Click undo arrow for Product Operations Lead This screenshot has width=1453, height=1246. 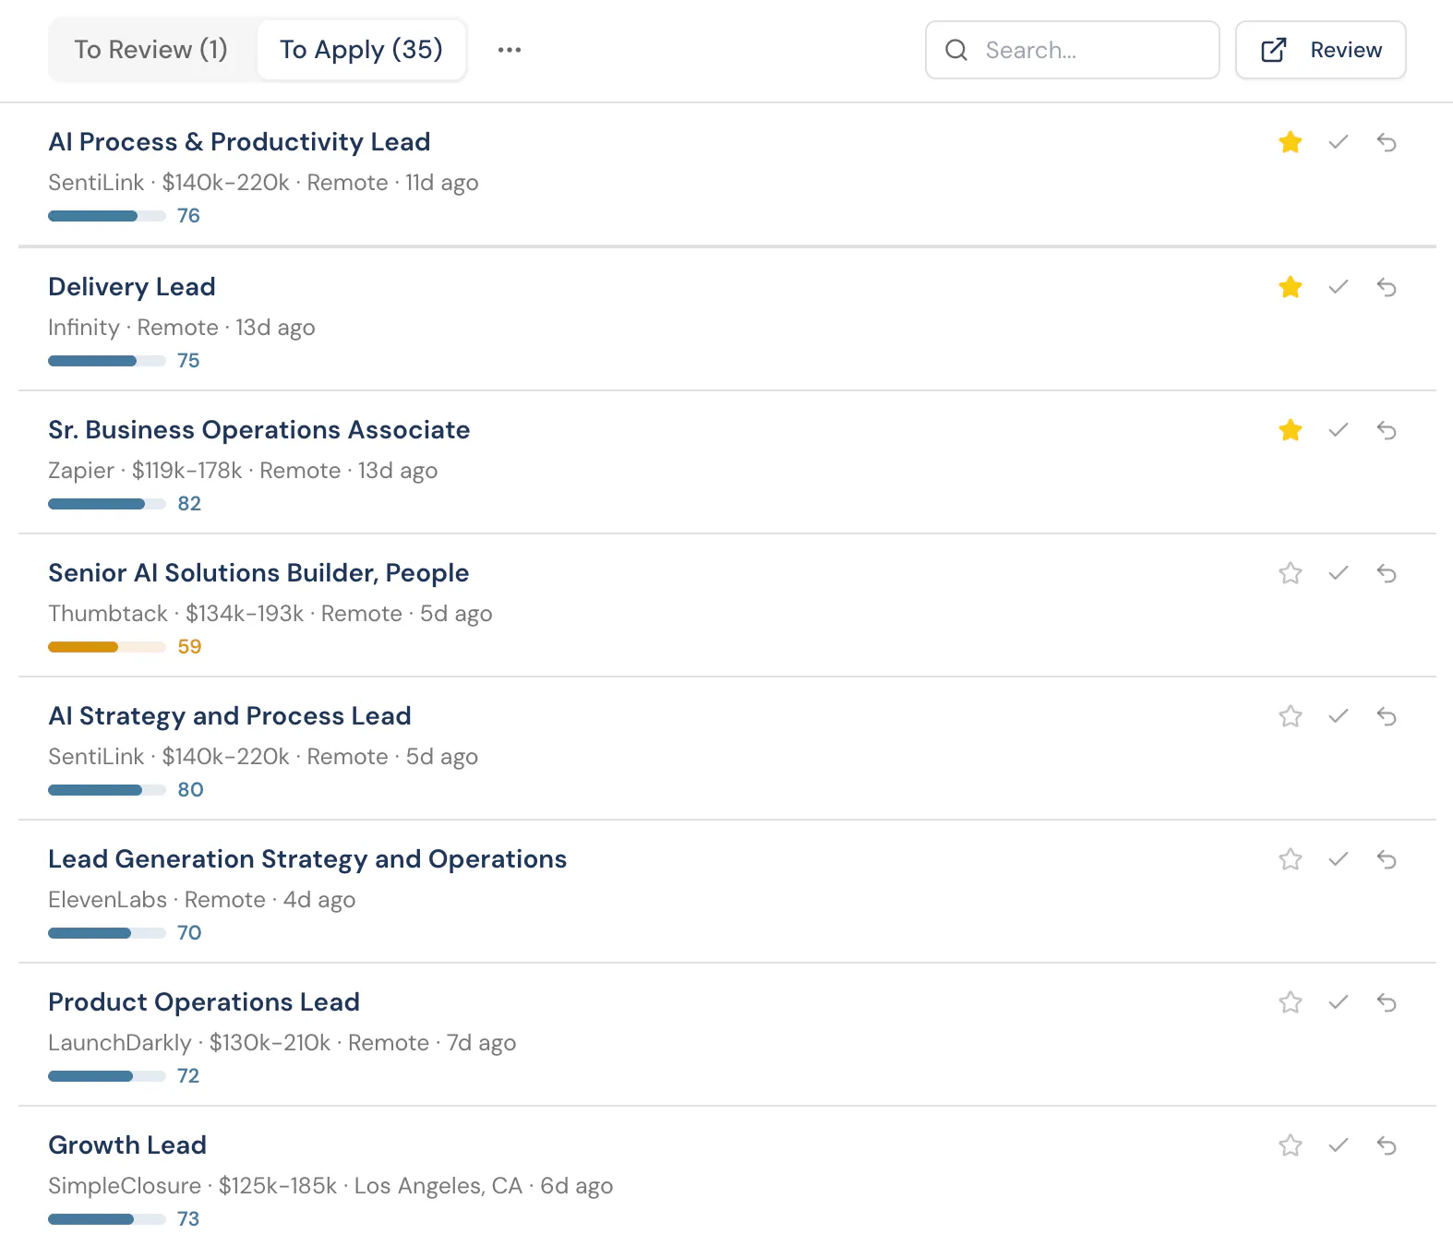(x=1387, y=1002)
